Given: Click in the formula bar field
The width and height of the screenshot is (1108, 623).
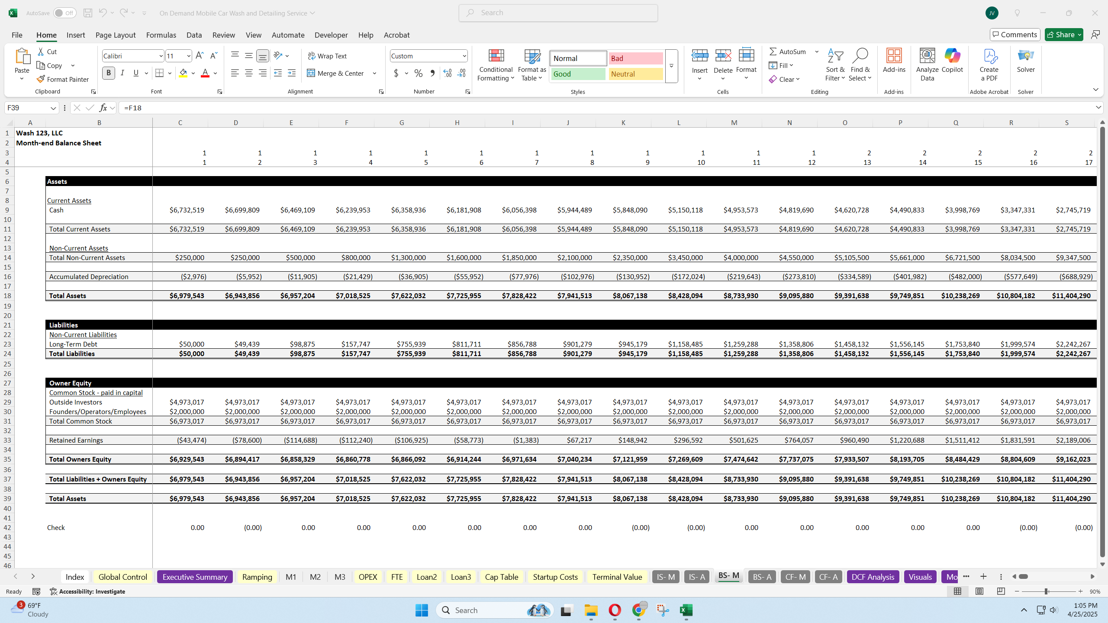Looking at the screenshot, I should [606, 108].
